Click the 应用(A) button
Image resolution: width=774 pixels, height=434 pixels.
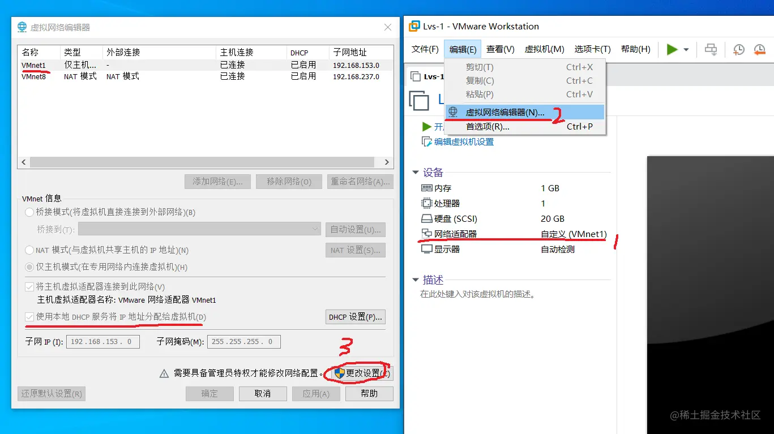316,393
